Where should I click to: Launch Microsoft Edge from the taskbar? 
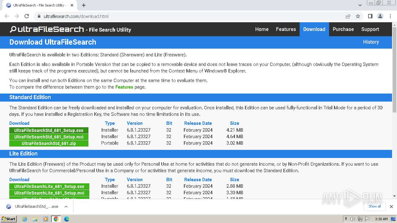(x=67, y=219)
